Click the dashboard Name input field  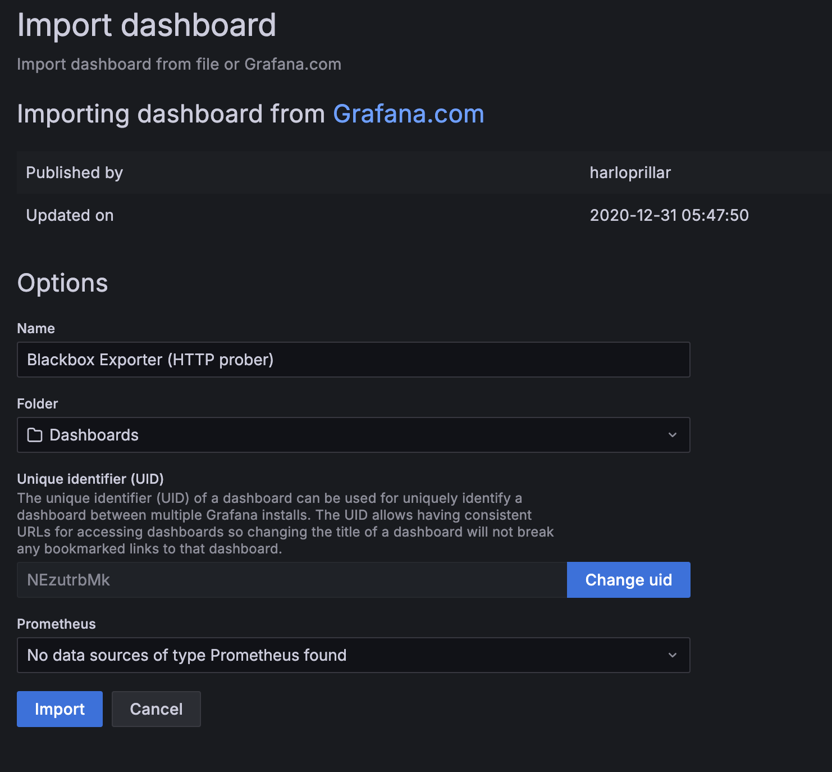354,360
